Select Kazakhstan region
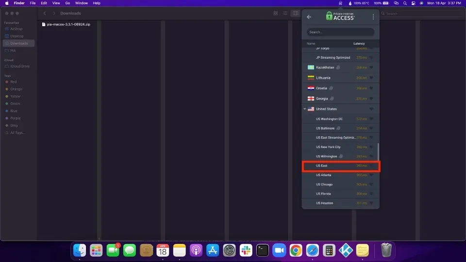The image size is (466, 262). (341, 67)
